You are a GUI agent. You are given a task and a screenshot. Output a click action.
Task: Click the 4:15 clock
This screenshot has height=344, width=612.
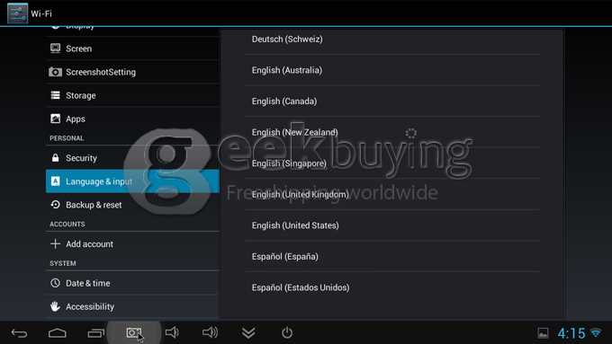[571, 333]
